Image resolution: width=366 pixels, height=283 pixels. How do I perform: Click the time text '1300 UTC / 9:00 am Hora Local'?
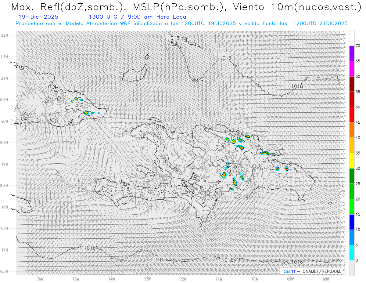(x=138, y=17)
